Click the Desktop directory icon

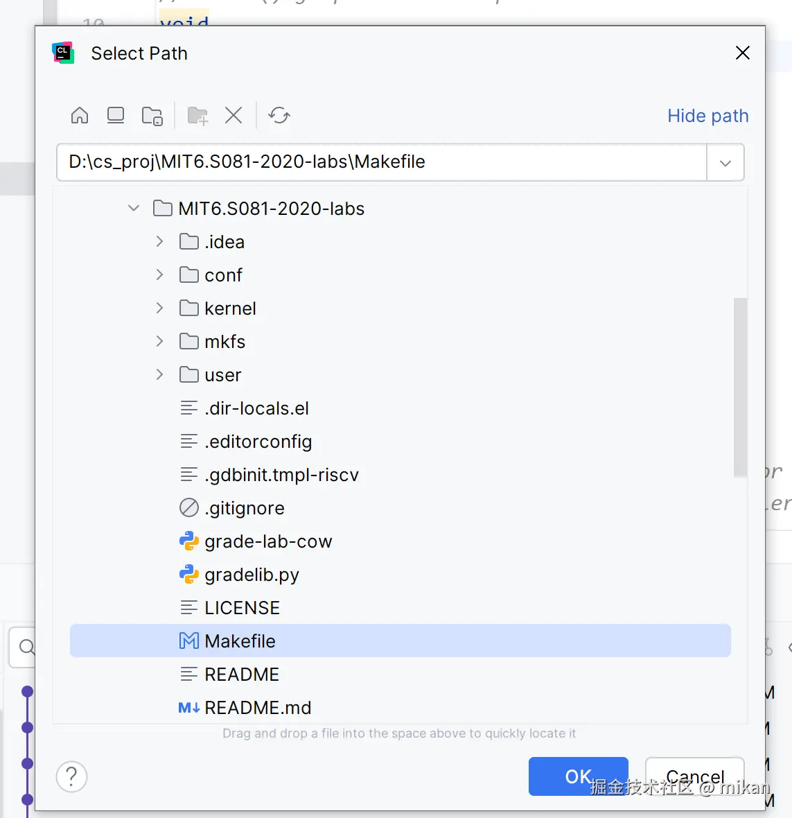click(116, 115)
